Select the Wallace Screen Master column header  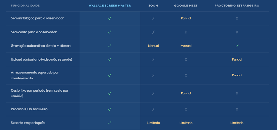[110, 6]
